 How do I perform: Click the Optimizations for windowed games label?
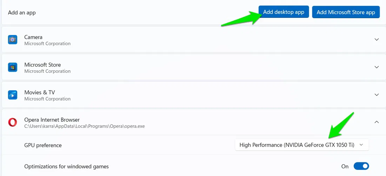[x=66, y=167]
